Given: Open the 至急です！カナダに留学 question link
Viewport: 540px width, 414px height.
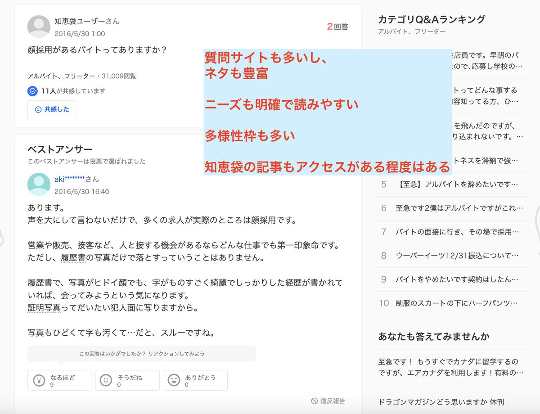Looking at the screenshot, I should coord(451,367).
